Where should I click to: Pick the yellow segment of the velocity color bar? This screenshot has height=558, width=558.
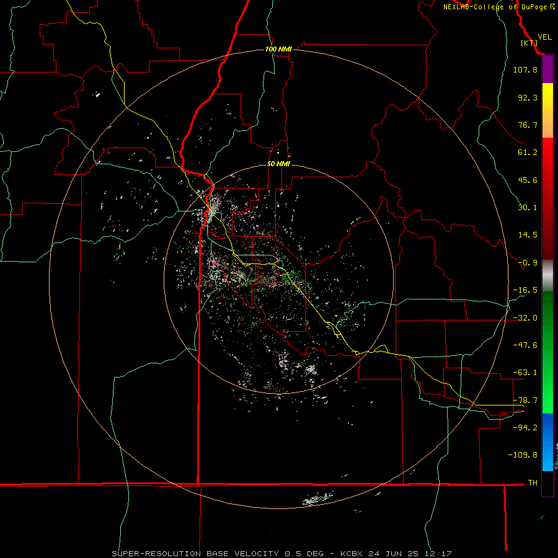[x=547, y=97]
